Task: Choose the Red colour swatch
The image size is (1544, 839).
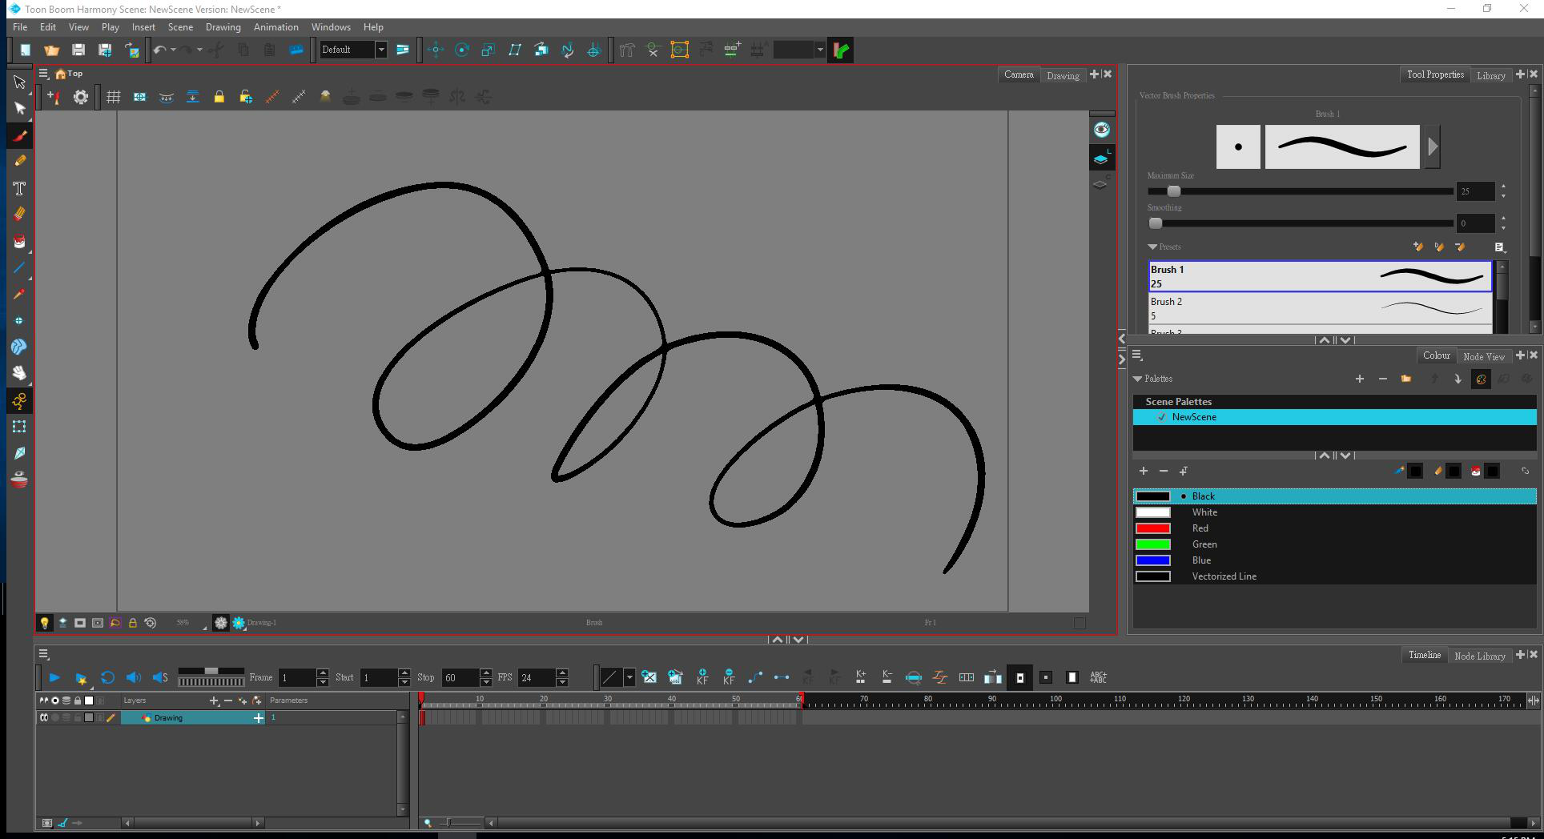Action: (x=1153, y=528)
